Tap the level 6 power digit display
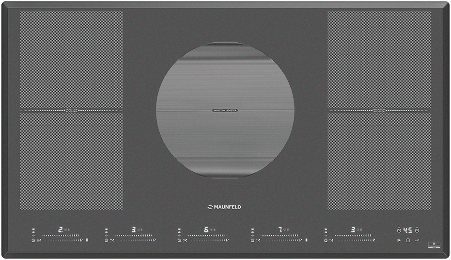This screenshot has height=260, width=451. click(x=206, y=229)
